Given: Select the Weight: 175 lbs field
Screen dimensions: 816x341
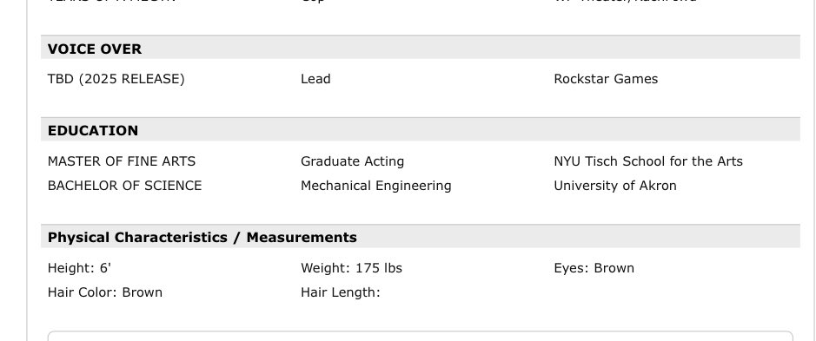Looking at the screenshot, I should [x=351, y=268].
